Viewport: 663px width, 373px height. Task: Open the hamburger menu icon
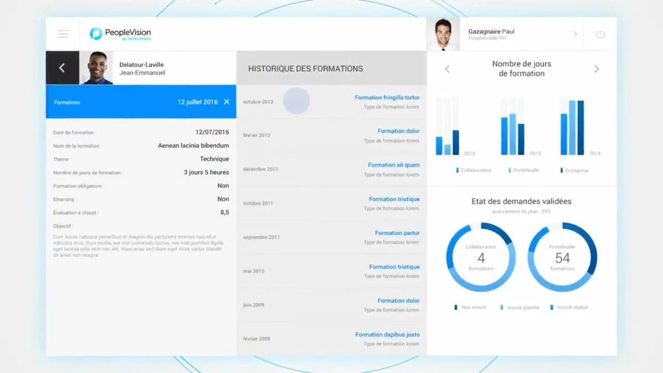point(63,34)
